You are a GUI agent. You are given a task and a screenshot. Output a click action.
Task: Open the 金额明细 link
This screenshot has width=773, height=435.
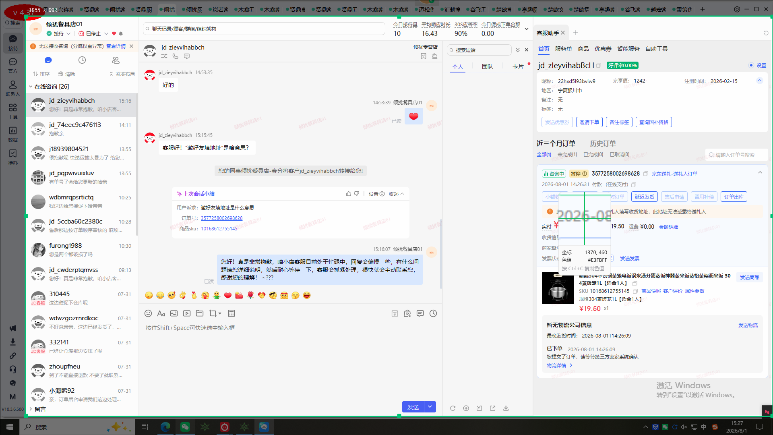point(668,227)
